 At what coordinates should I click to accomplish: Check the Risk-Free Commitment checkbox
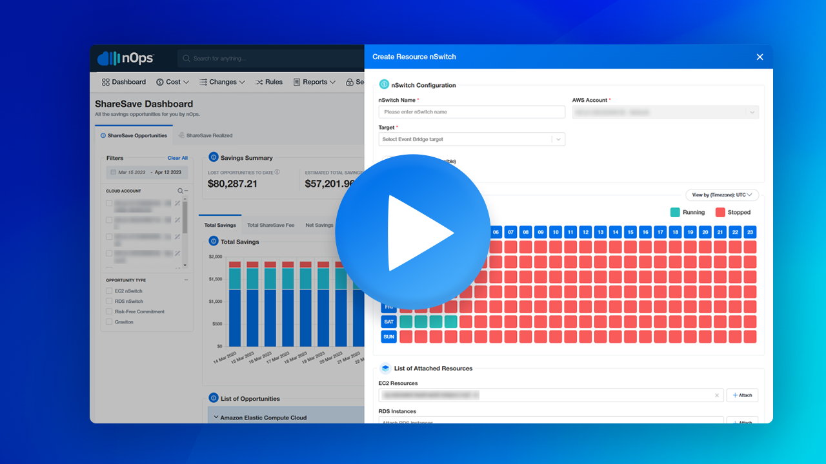tap(109, 311)
